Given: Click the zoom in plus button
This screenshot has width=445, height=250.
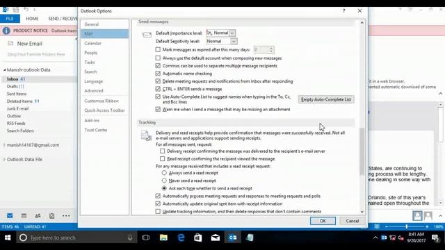Looking at the screenshot, I should tap(427, 226).
